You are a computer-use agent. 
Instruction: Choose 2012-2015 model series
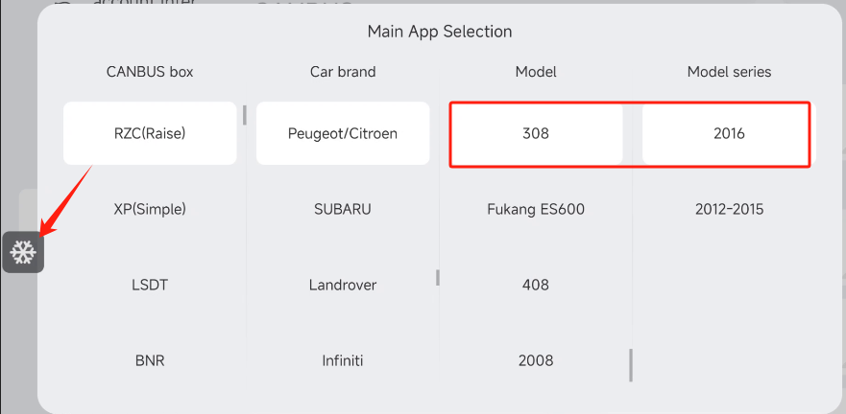pyautogui.click(x=729, y=209)
